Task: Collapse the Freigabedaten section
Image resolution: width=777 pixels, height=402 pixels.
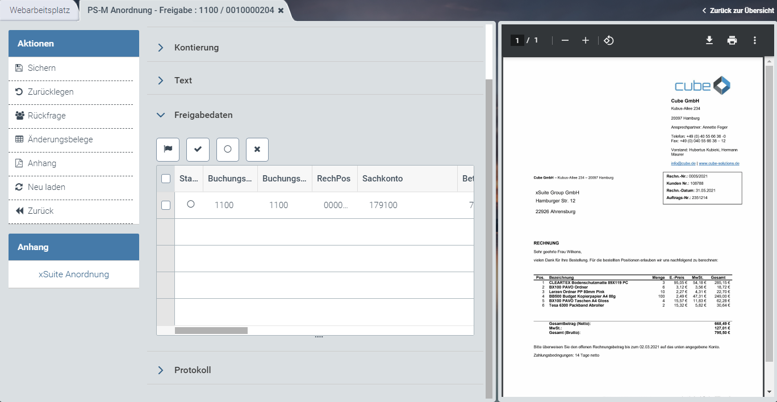Action: [x=203, y=115]
